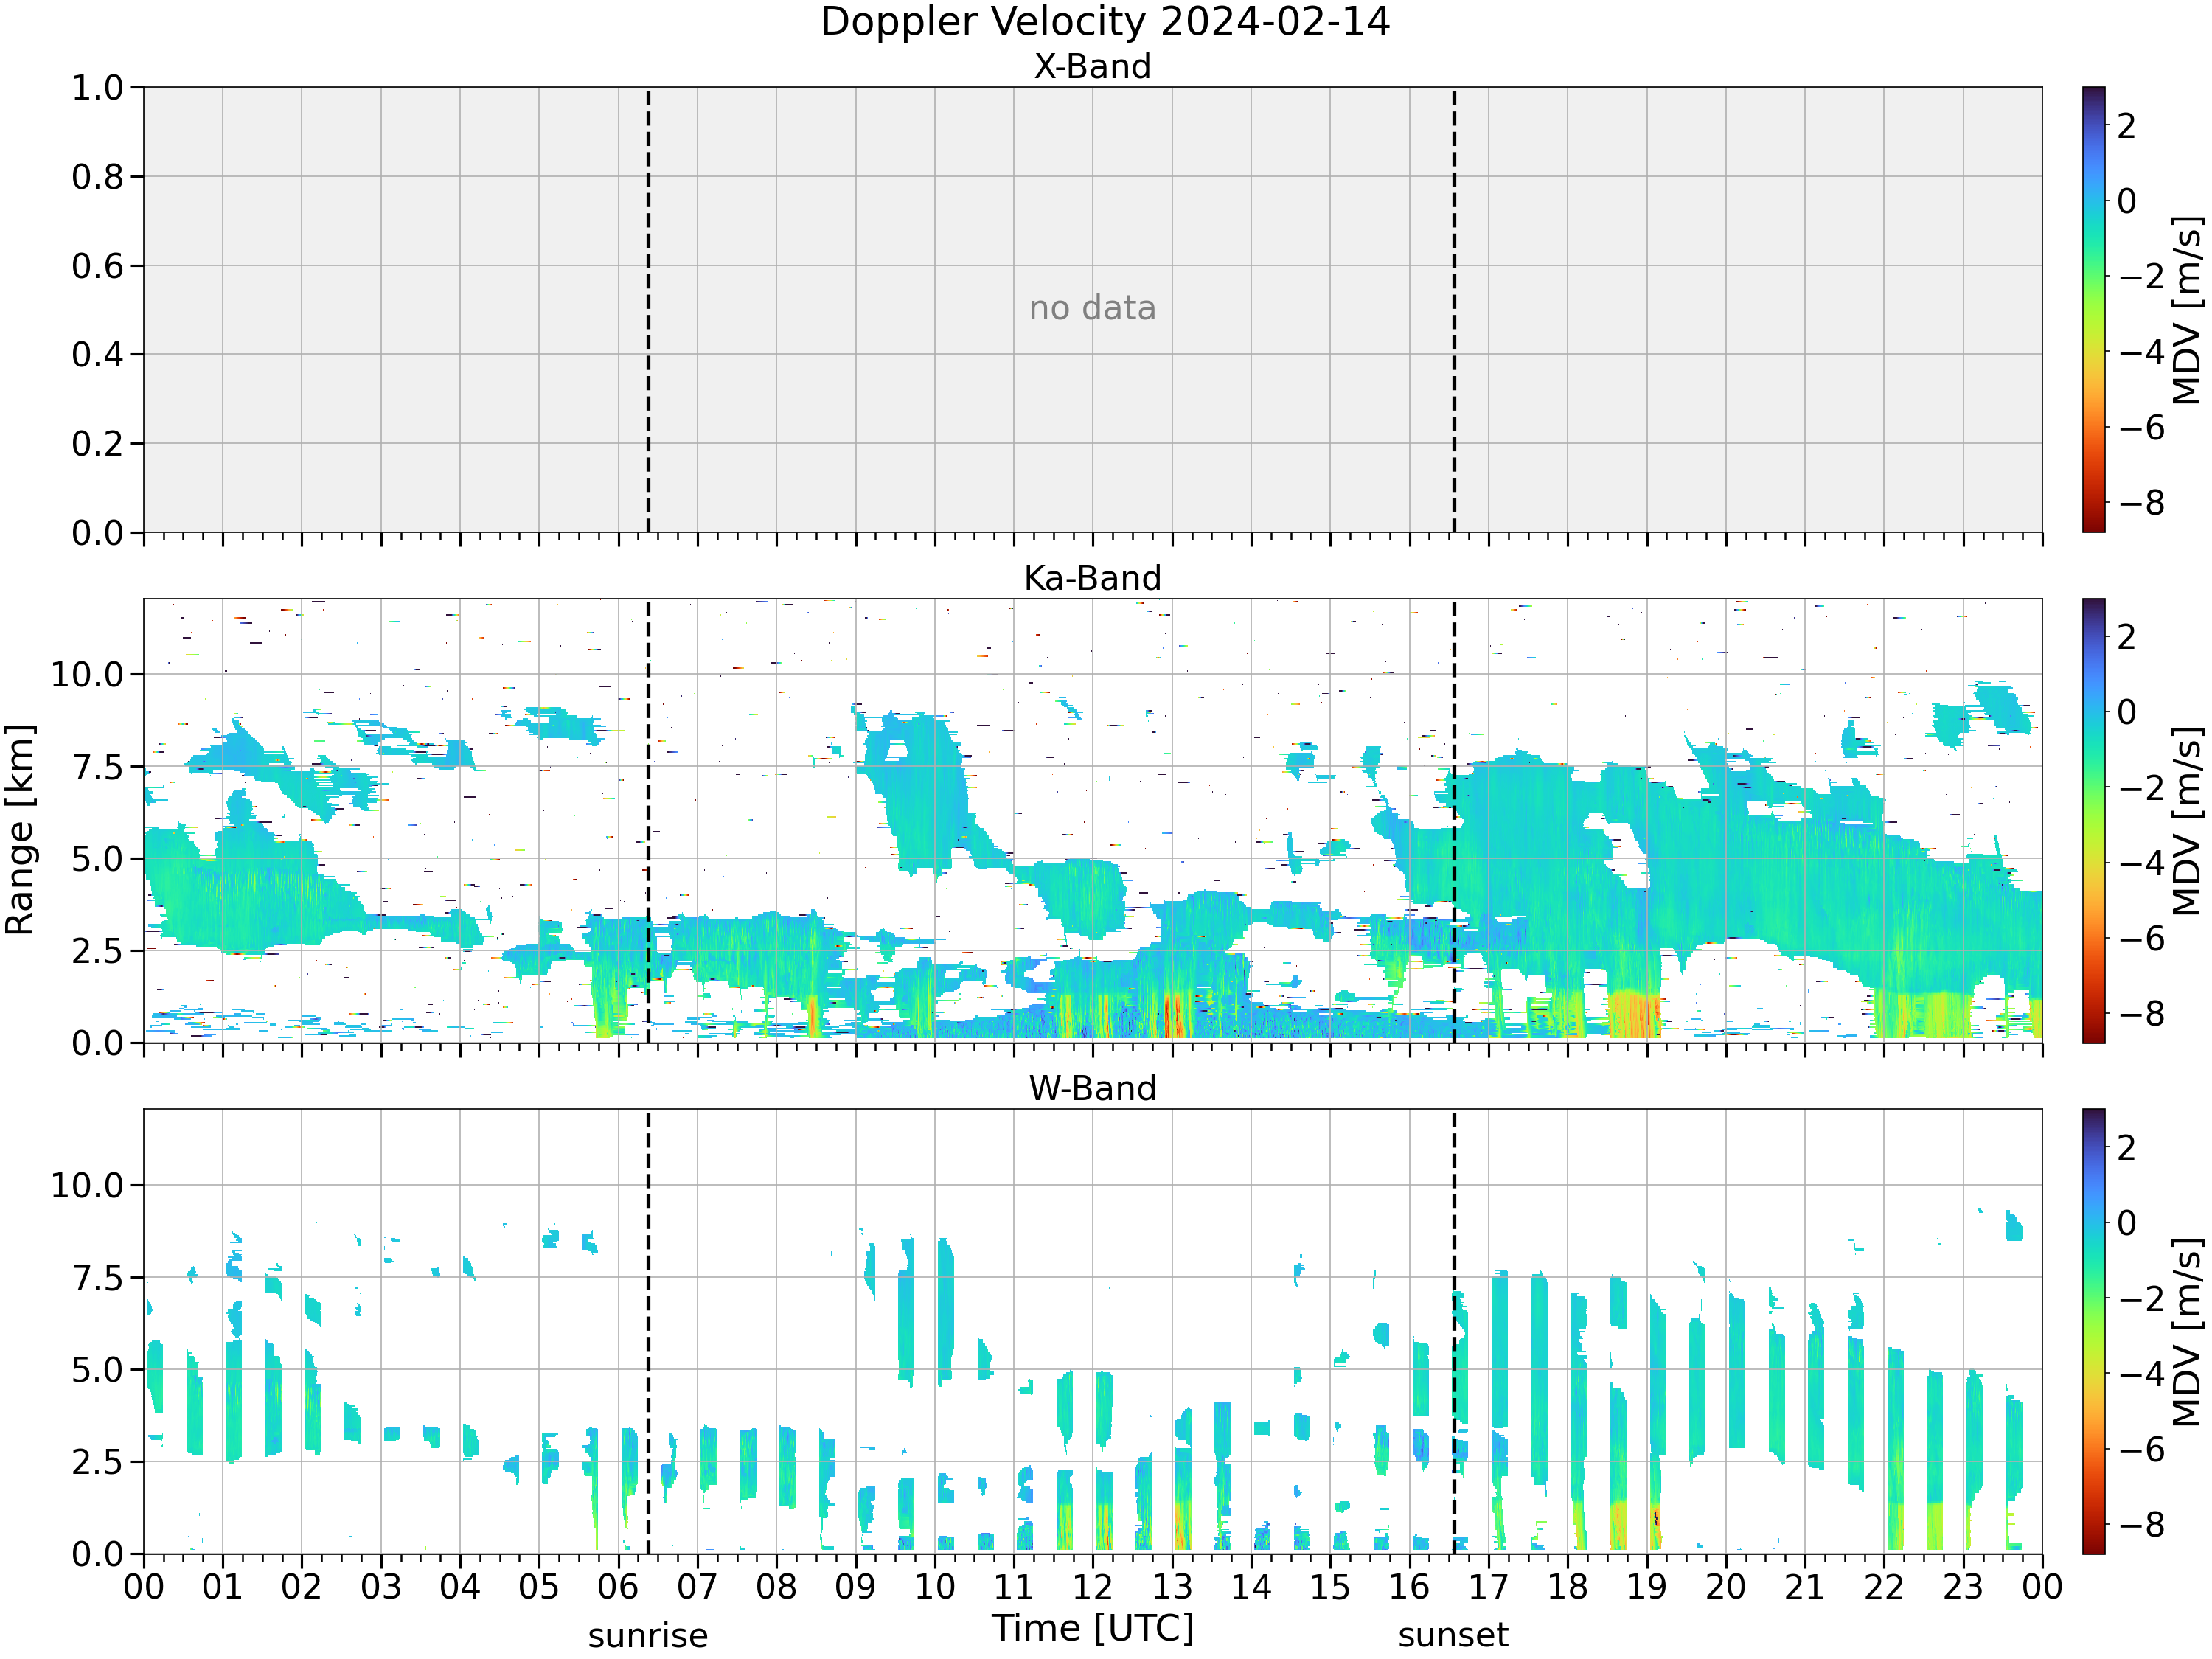The height and width of the screenshot is (1659, 2212).
Task: Click the W-Band subplot title
Action: pyautogui.click(x=1092, y=1088)
